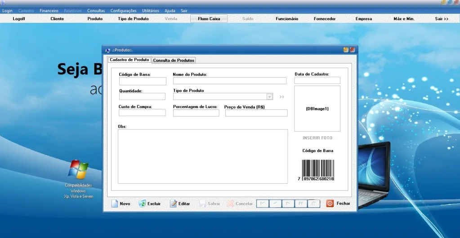The height and width of the screenshot is (238, 460).
Task: Click the Data de Cadastro field
Action: click(x=317, y=80)
